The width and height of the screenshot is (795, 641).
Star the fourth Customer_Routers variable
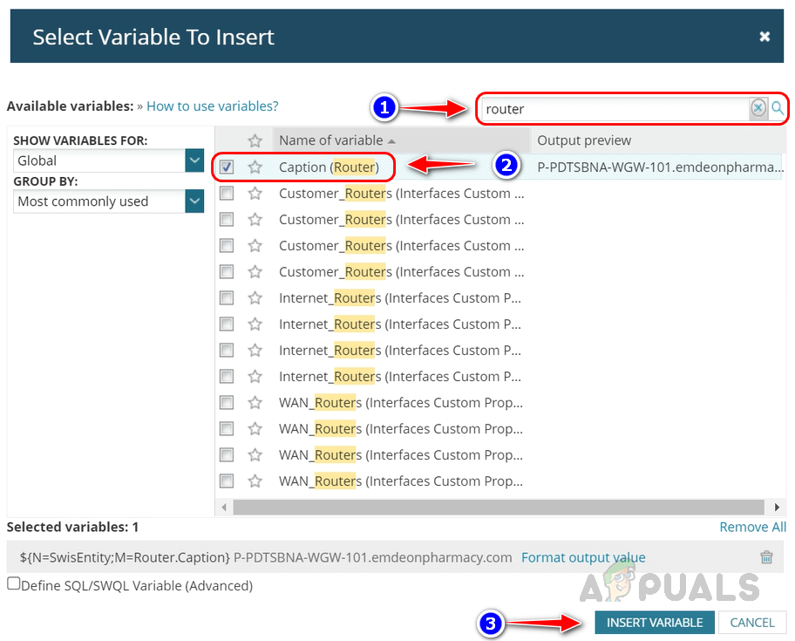(255, 272)
